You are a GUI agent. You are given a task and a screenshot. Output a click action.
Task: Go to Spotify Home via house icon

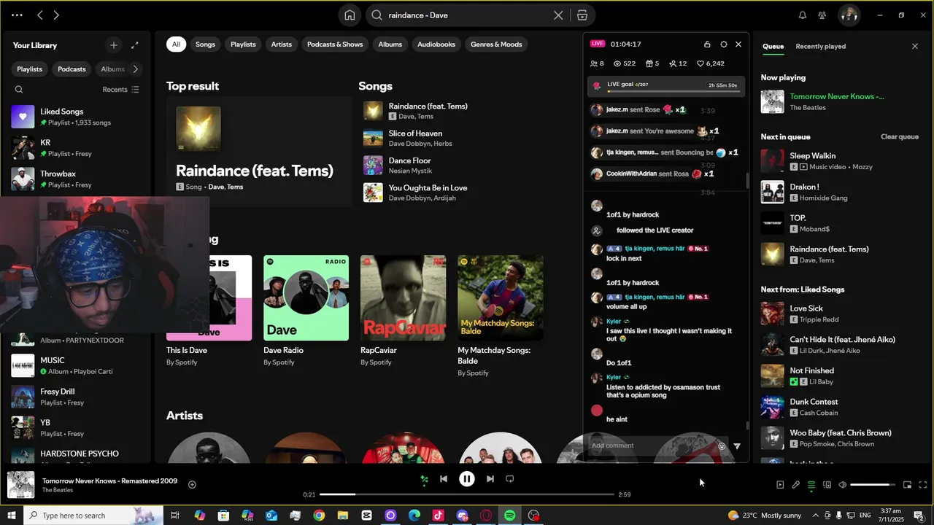[x=350, y=15]
